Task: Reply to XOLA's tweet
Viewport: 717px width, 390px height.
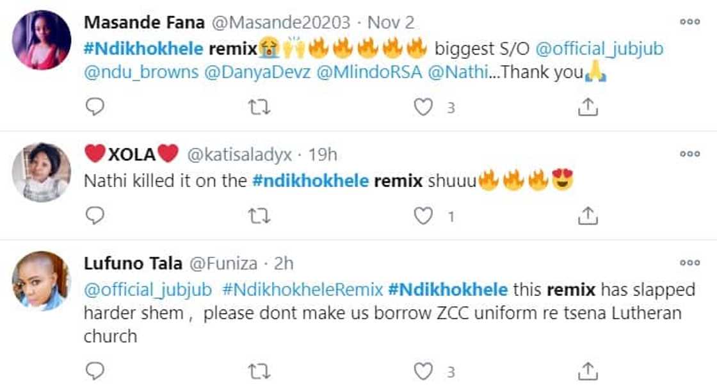Action: 95,216
